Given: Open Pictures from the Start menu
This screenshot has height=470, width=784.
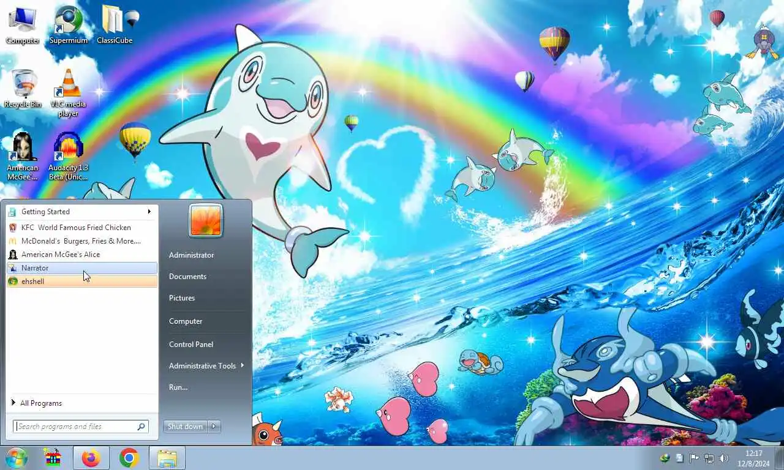Looking at the screenshot, I should tap(182, 298).
